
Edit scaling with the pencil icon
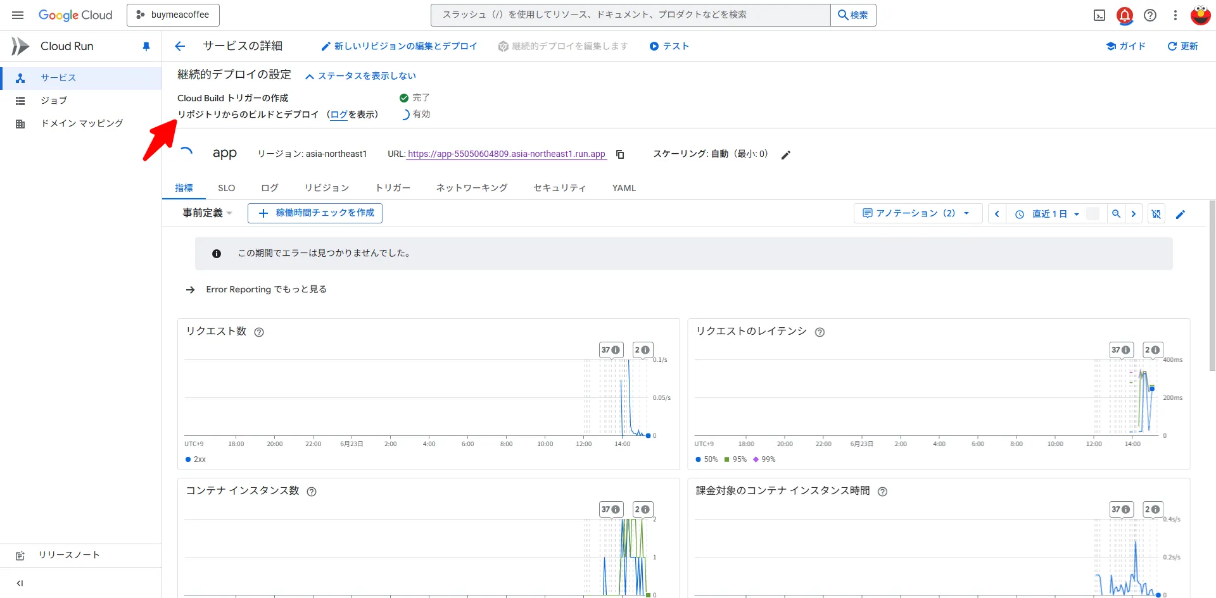(x=786, y=155)
